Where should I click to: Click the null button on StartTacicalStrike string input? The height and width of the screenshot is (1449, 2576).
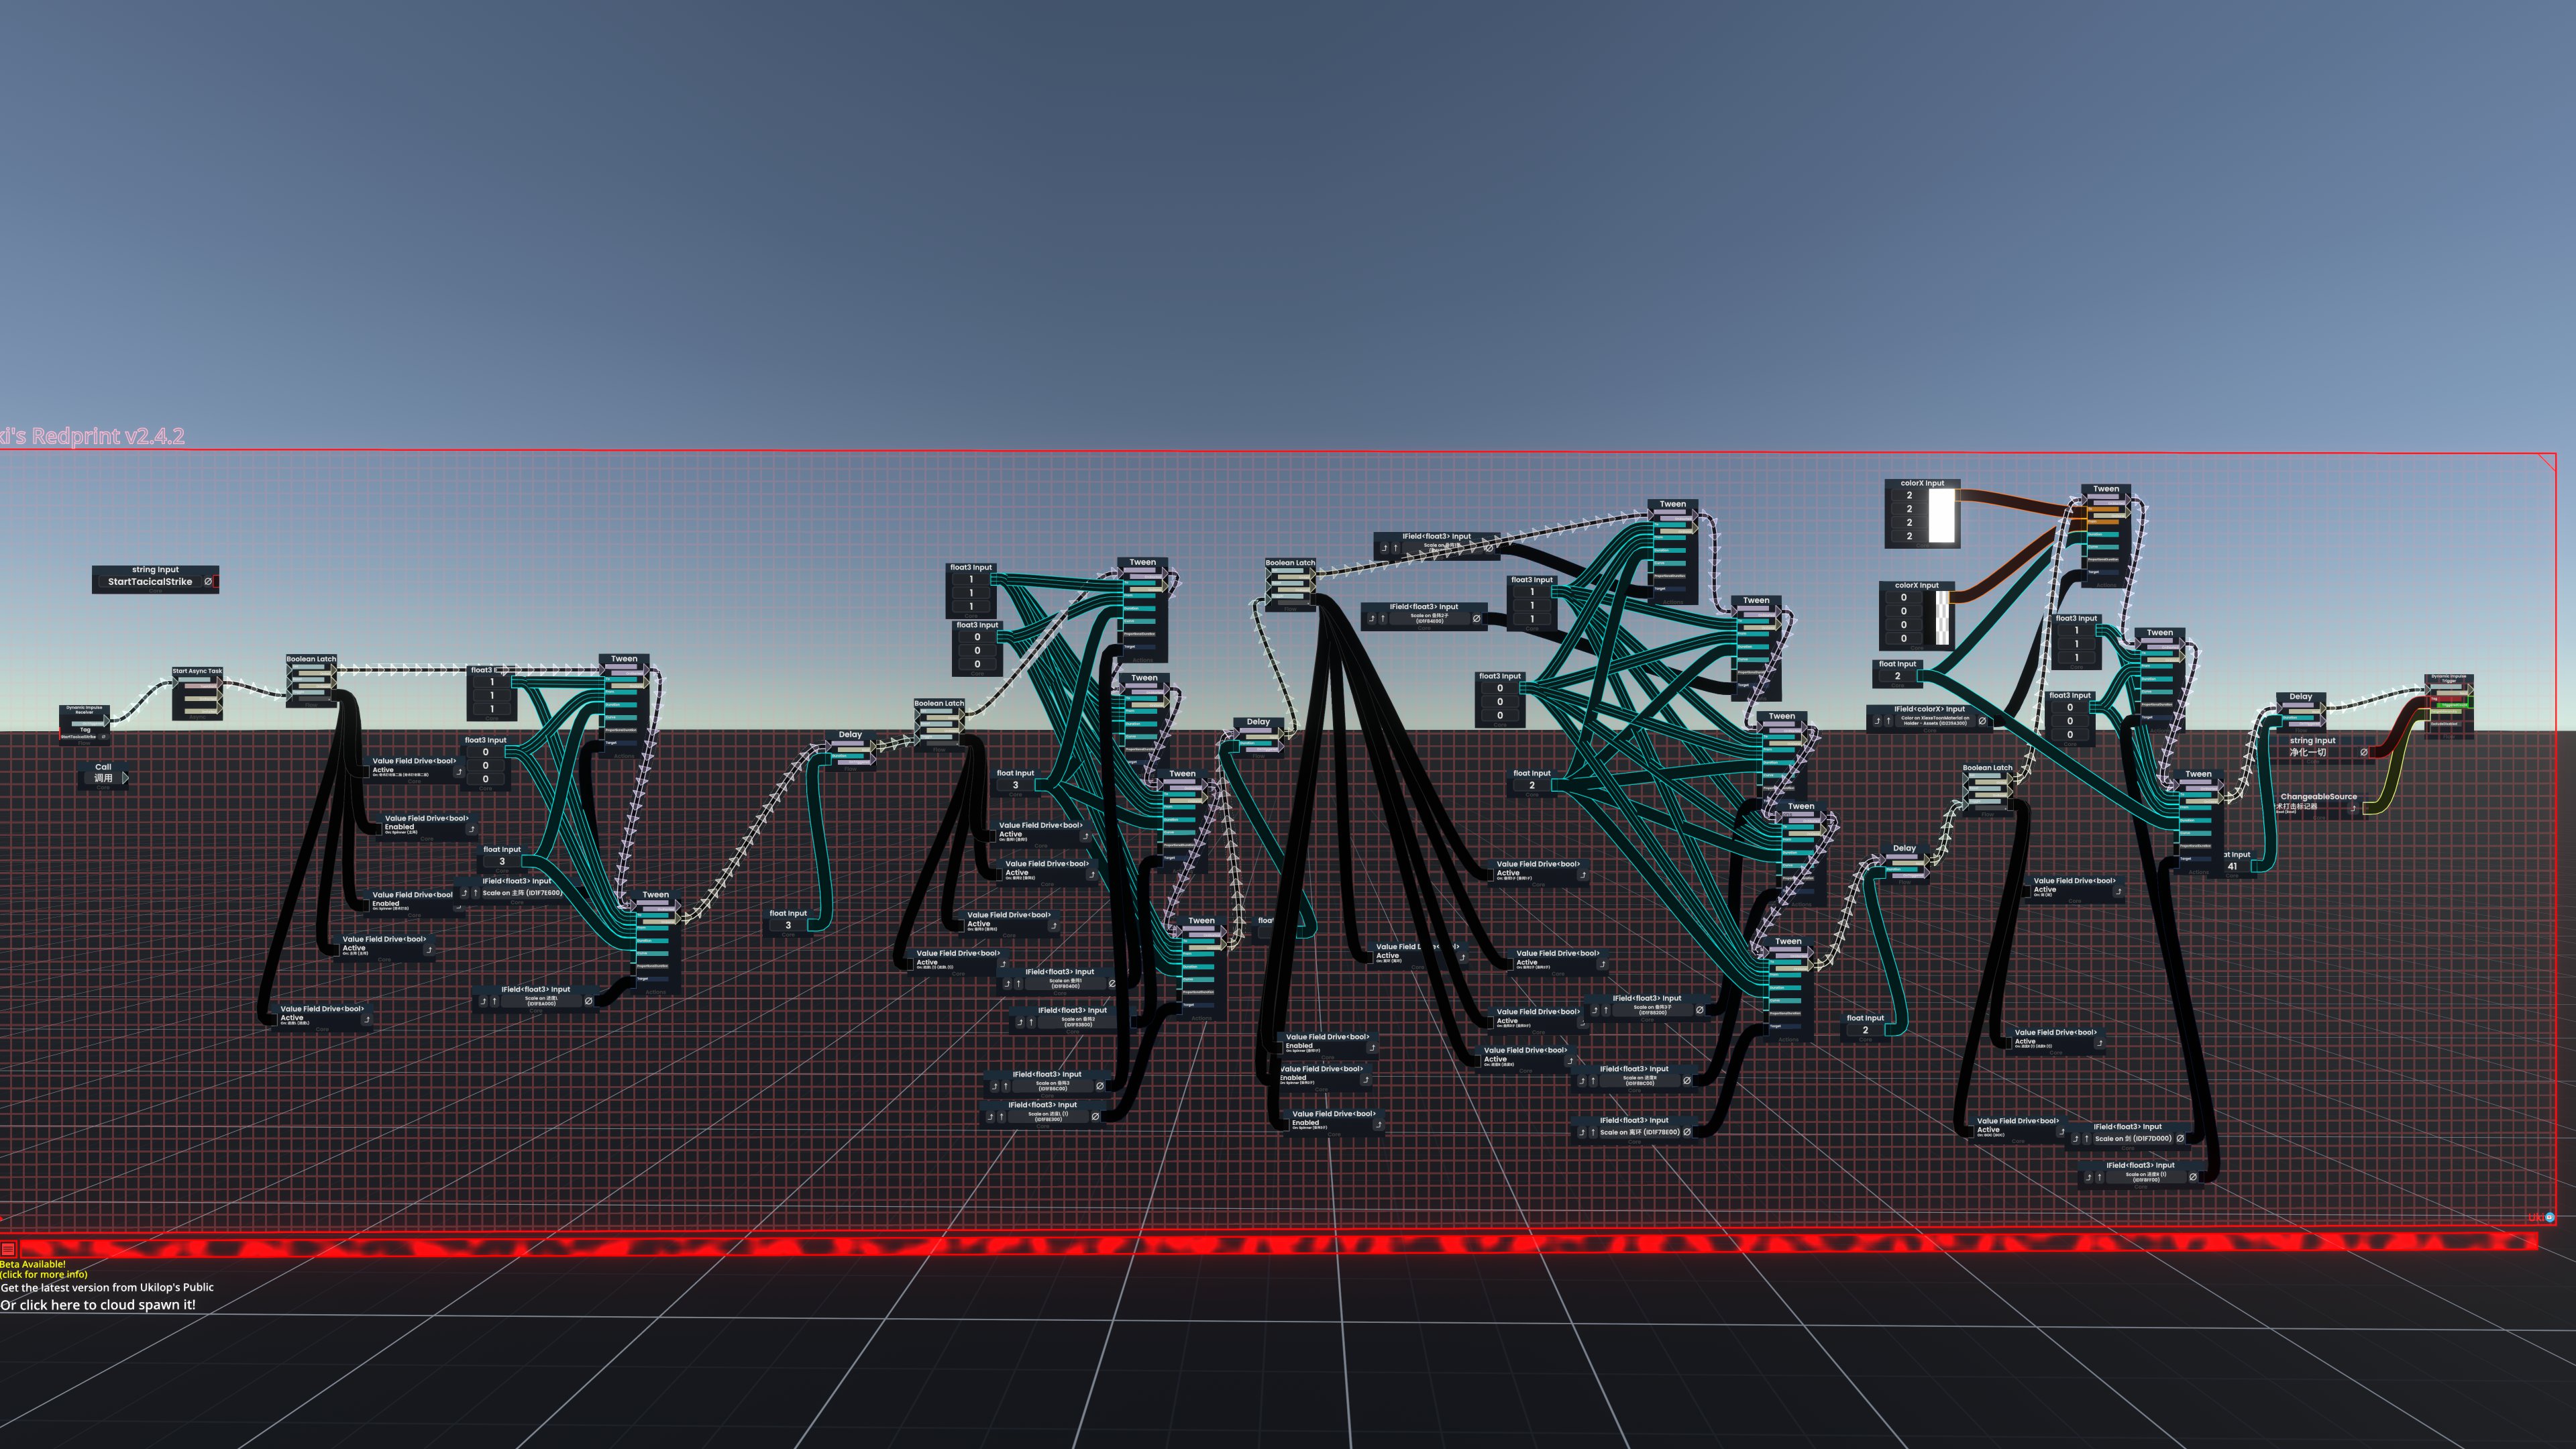pyautogui.click(x=209, y=581)
